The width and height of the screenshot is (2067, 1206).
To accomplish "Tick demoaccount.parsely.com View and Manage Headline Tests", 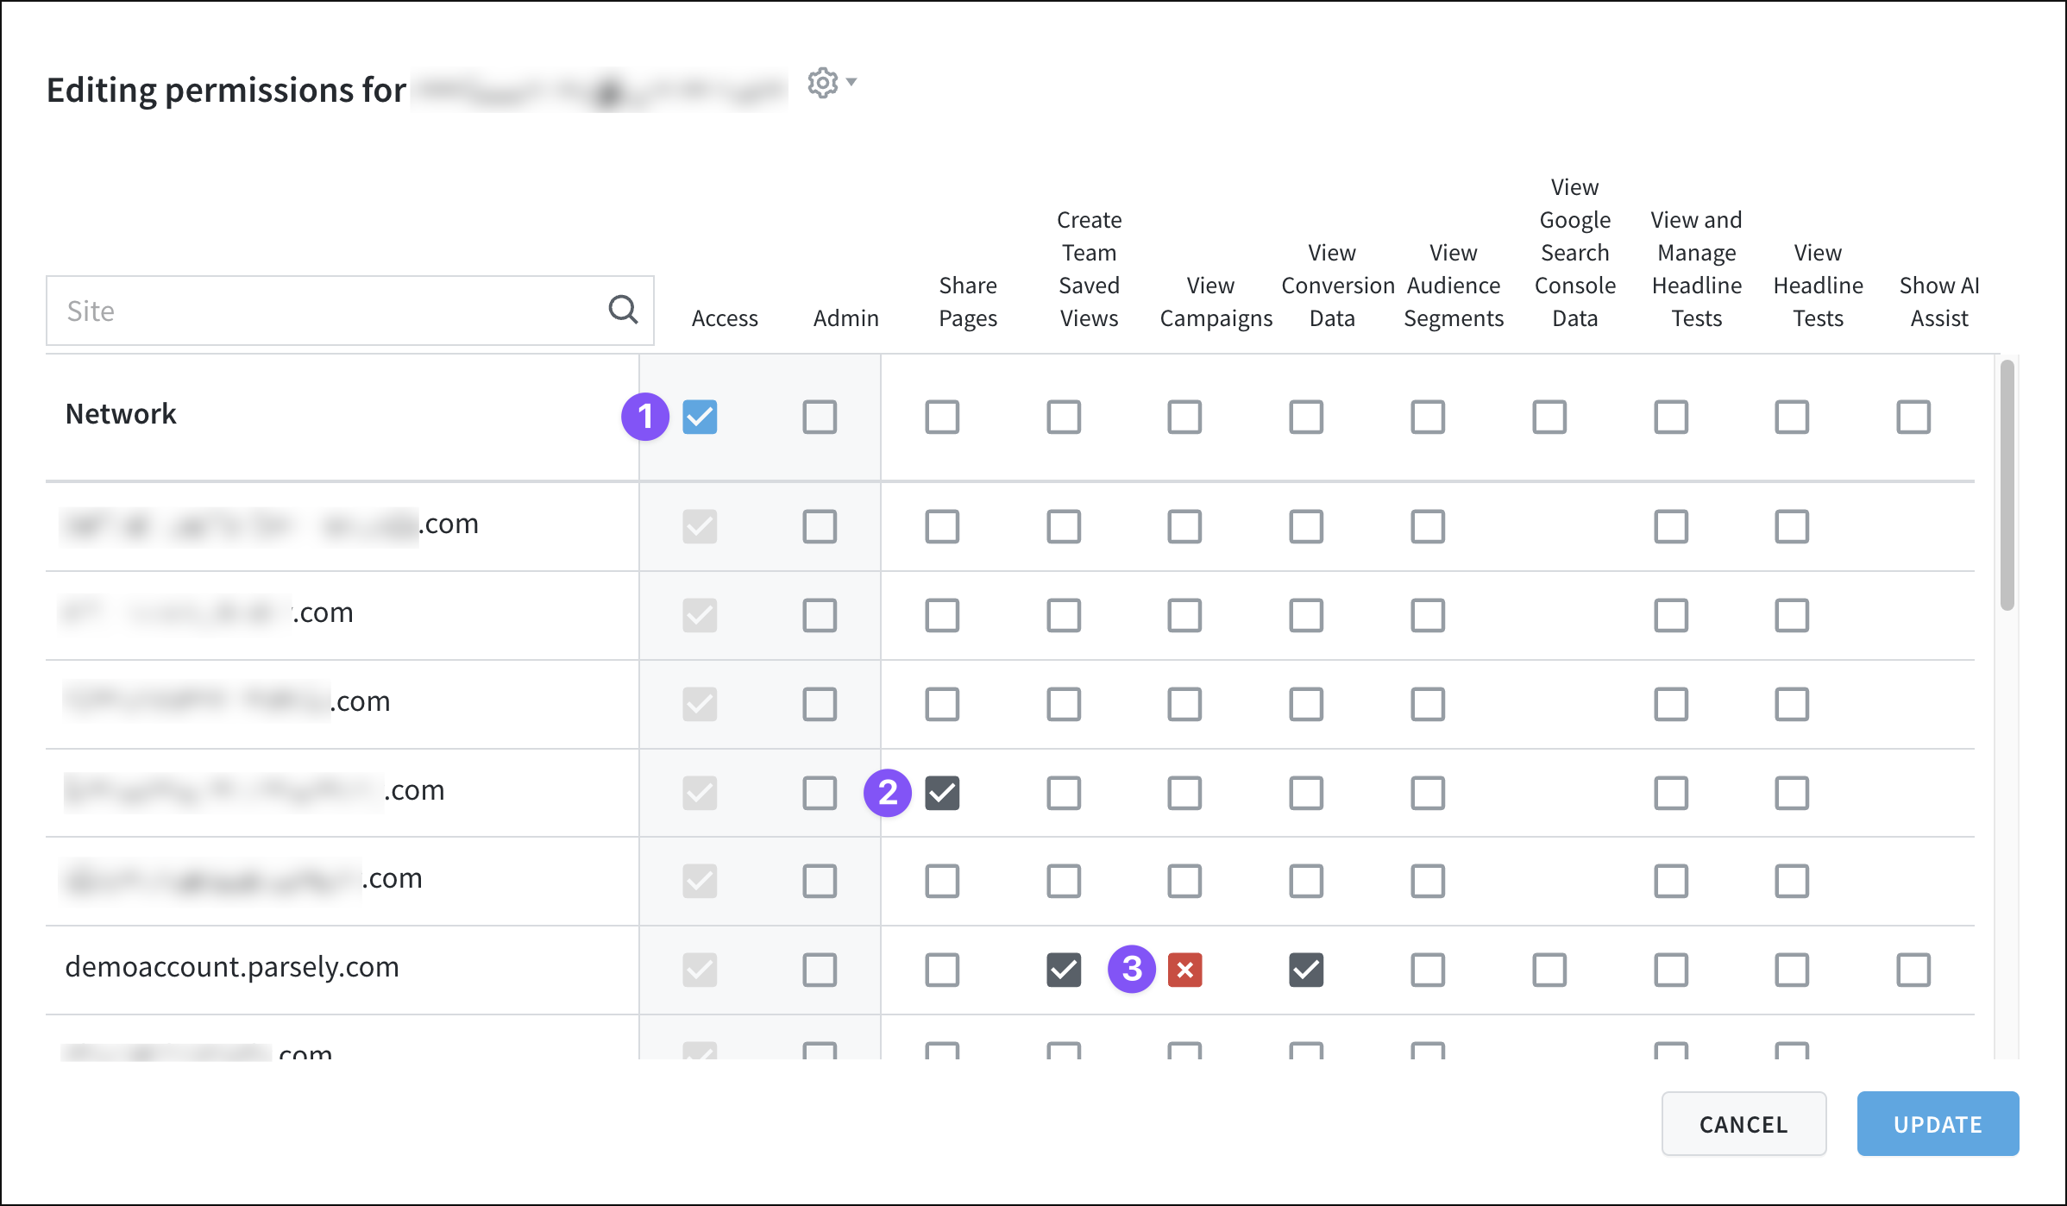I will click(x=1671, y=970).
